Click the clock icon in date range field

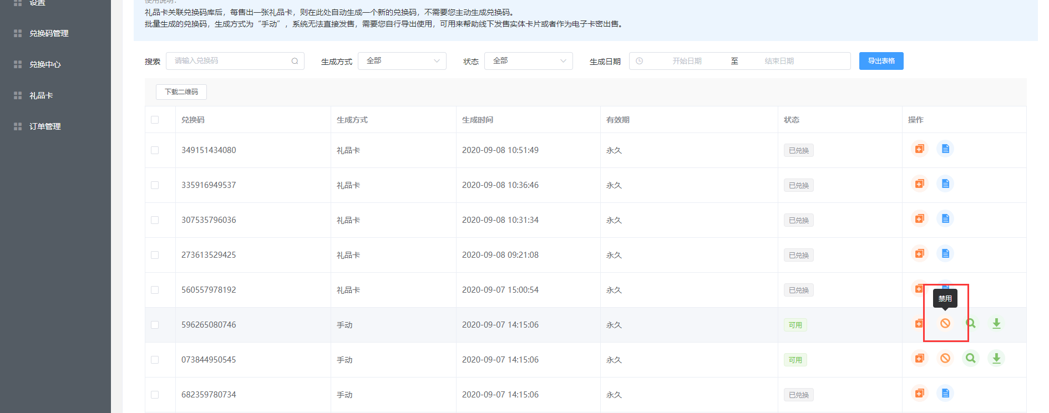pos(640,61)
